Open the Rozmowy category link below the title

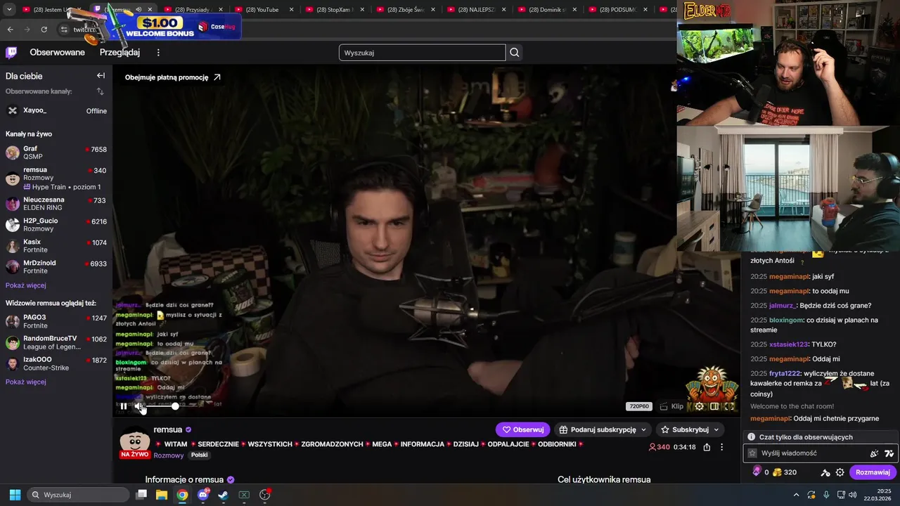point(169,455)
